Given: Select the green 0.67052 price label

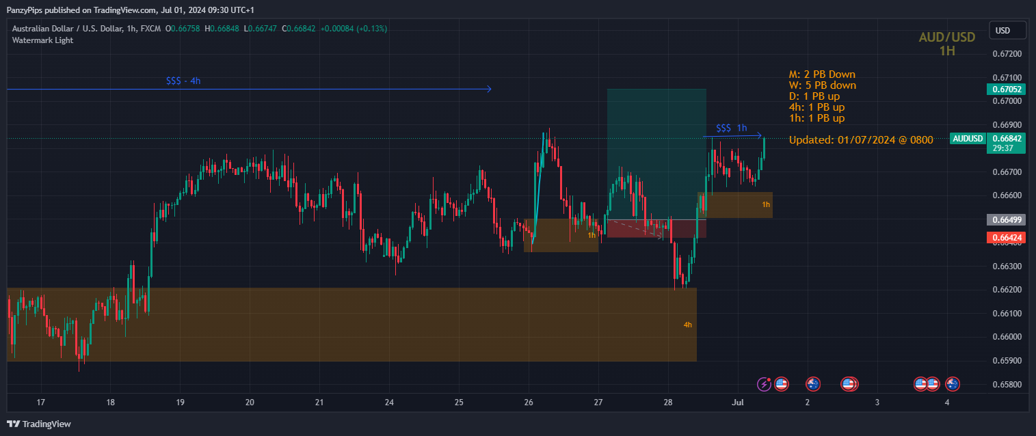Looking at the screenshot, I should coord(1005,90).
